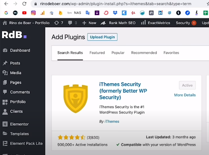The image size is (209, 155).
Task: Click the Dashboard gauge icon in the sidebar
Action: tap(5, 50)
